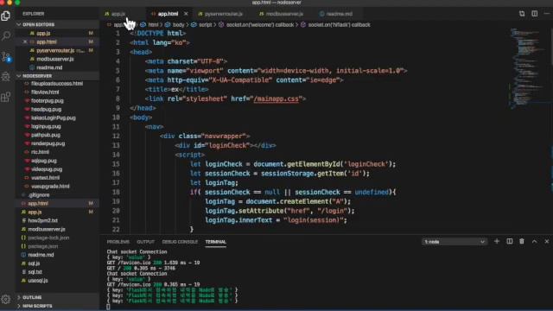Screen dimensions: 553x311
Task: Open the Explorer view in the activity bar
Action: point(6,16)
